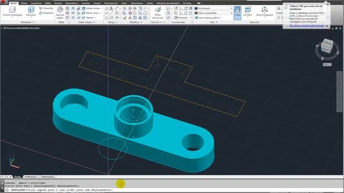
Task: Click the Suavizar objeto icon
Action: tap(60, 10)
